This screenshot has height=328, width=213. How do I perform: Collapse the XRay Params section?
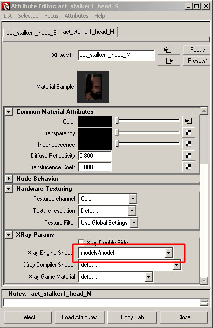pyautogui.click(x=9, y=235)
